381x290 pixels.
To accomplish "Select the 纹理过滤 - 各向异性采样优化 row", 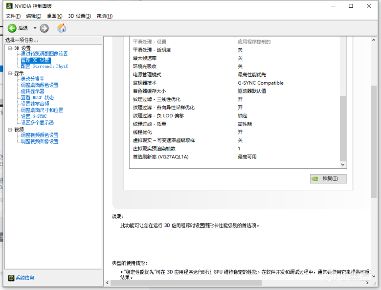I will point(235,108).
